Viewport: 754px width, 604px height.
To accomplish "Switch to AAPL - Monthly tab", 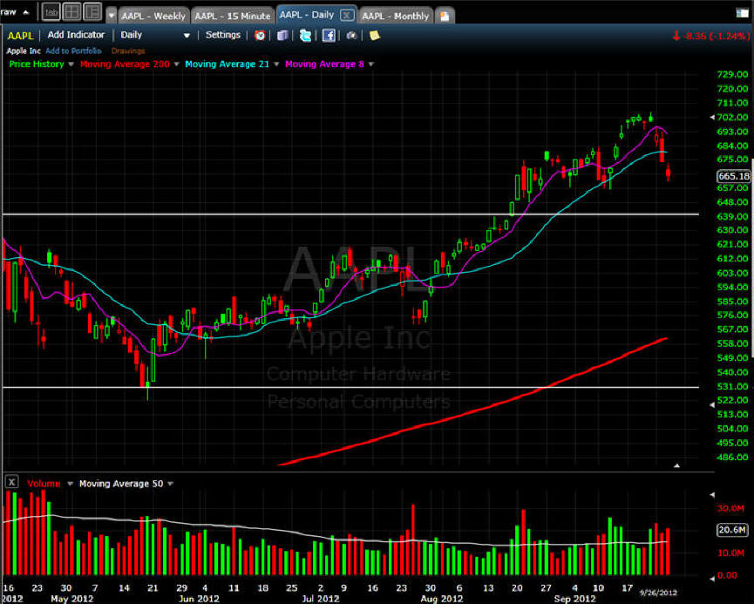I will [395, 16].
